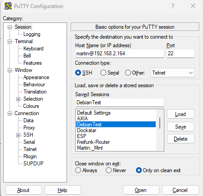Image resolution: width=203 pixels, height=196 pixels.
Task: Select the Serial connection type radio button
Action: coord(103,73)
